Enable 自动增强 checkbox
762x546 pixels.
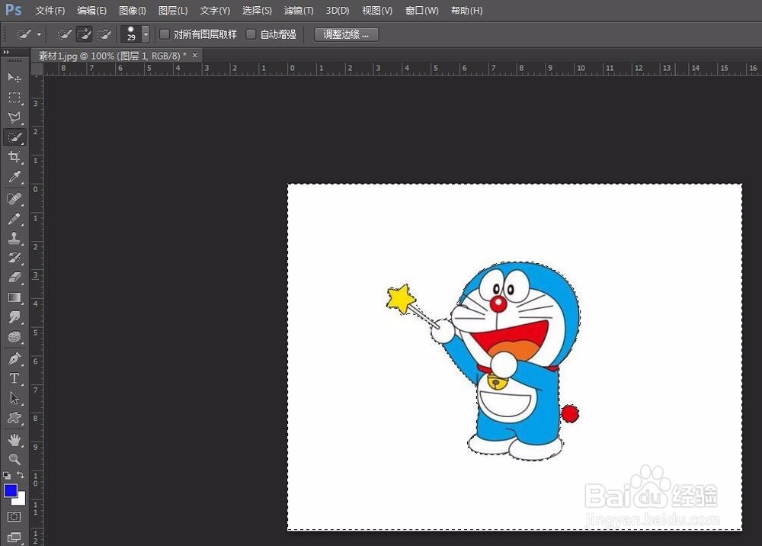coord(251,34)
